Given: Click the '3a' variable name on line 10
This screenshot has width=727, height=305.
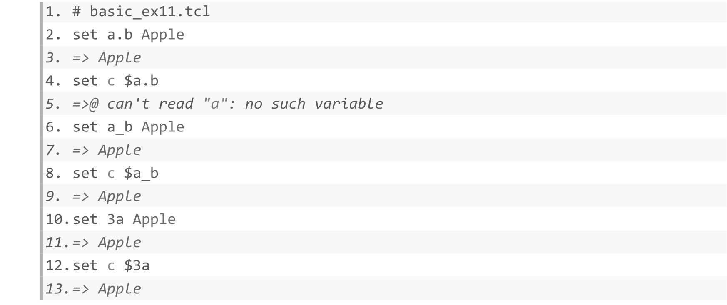Looking at the screenshot, I should click(x=115, y=219).
